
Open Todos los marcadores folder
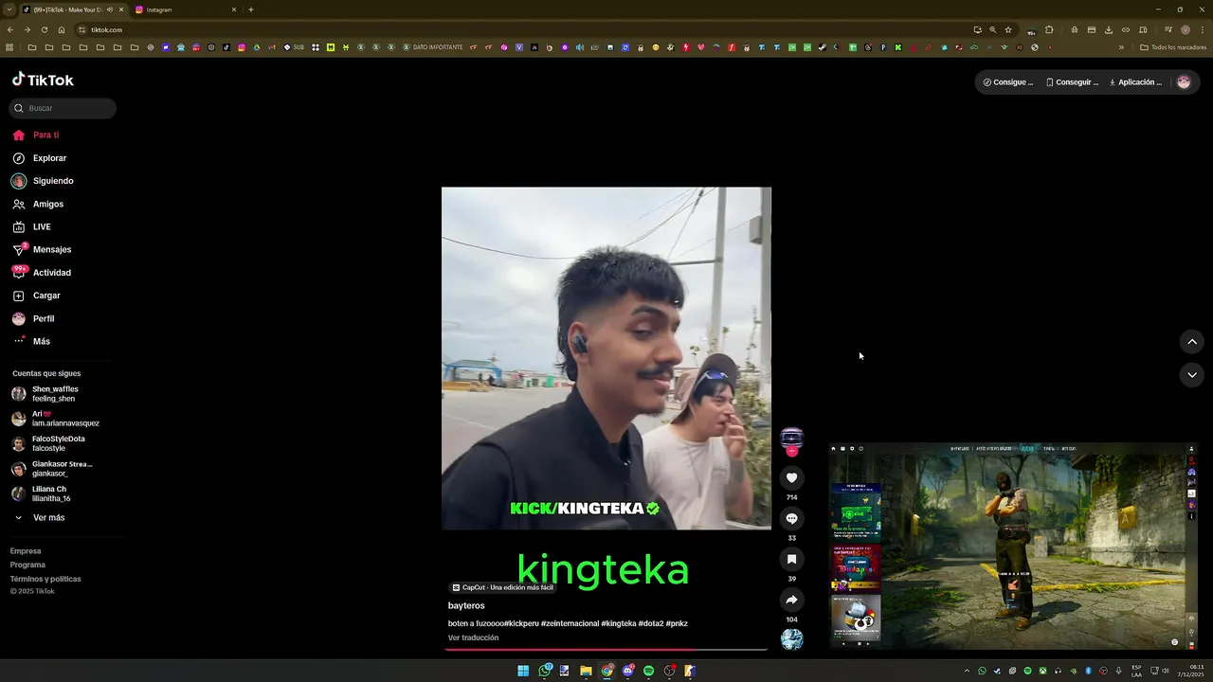point(1173,47)
